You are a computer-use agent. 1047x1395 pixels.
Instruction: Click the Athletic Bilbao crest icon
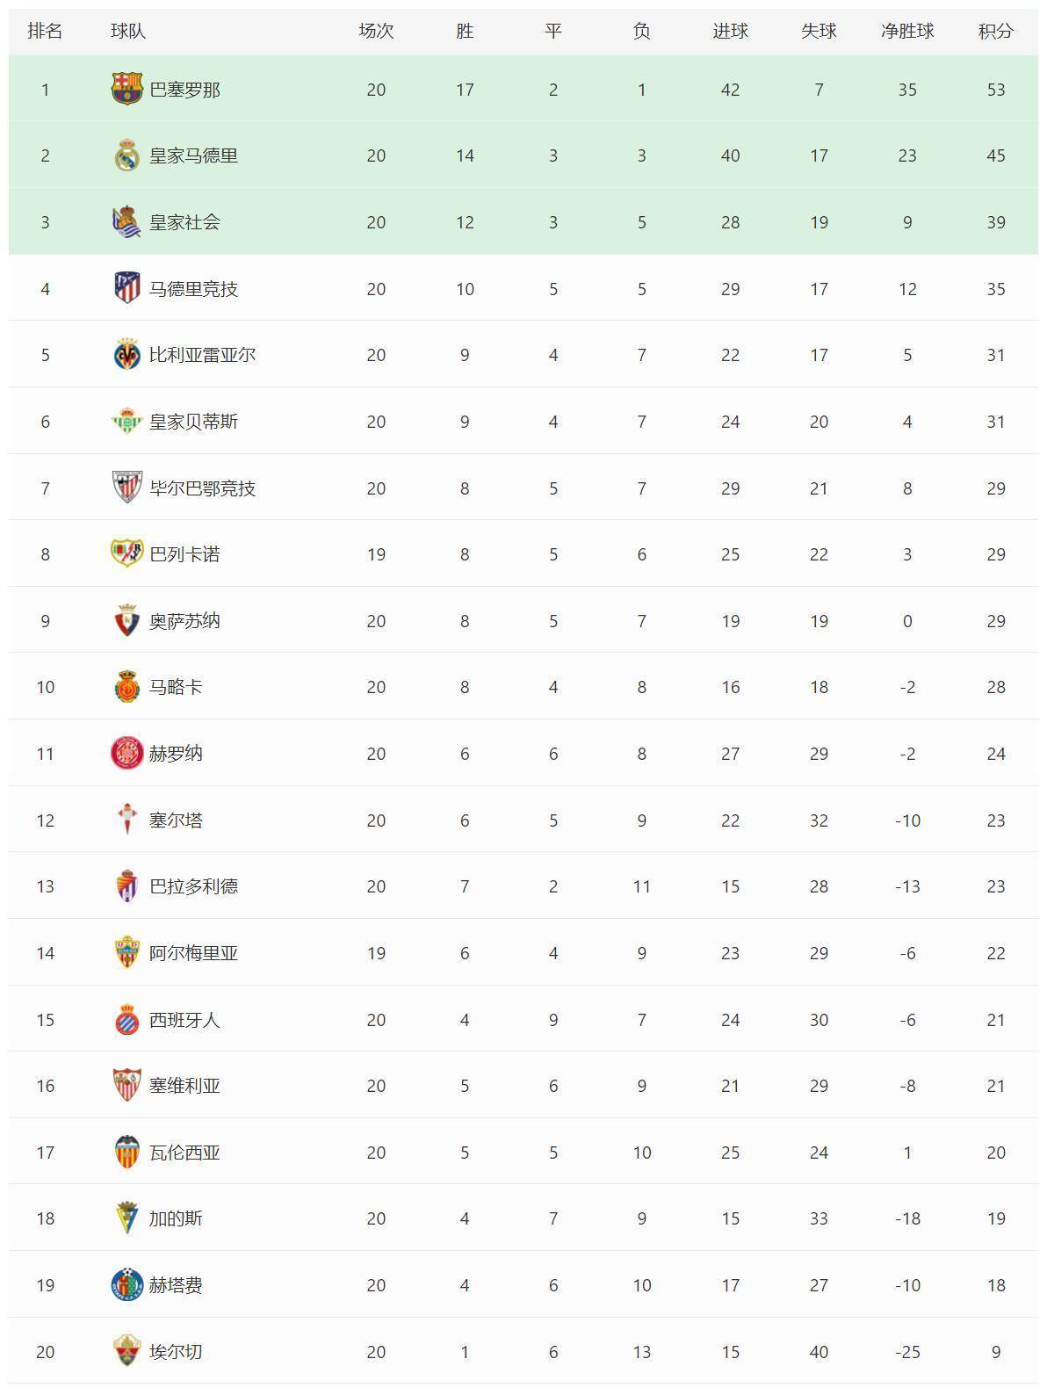pos(127,488)
